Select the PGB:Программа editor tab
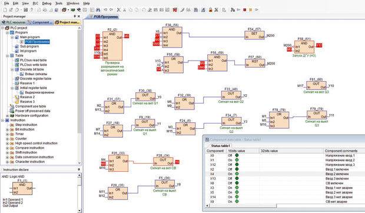Image resolution: width=365 pixels, height=213 pixels. pyautogui.click(x=104, y=16)
